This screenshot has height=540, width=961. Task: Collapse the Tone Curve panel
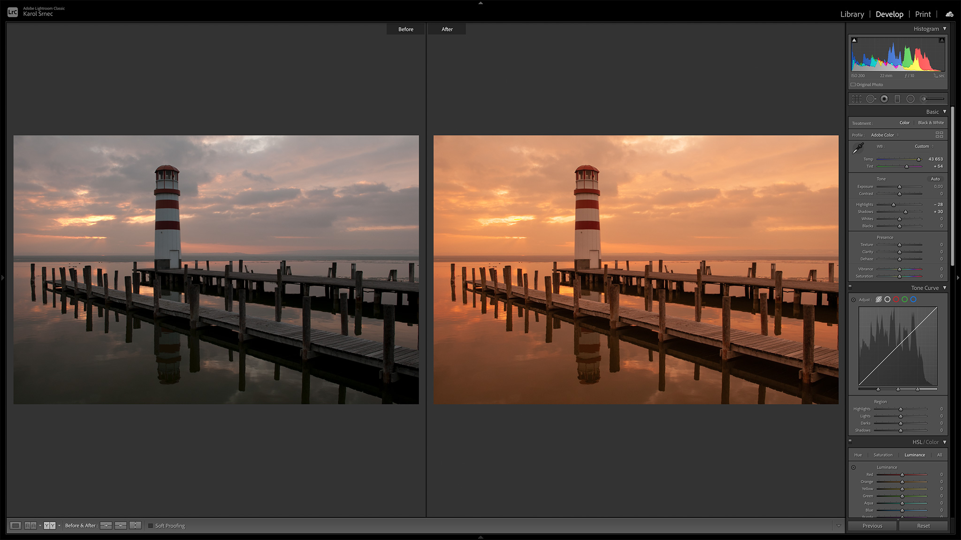[945, 288]
